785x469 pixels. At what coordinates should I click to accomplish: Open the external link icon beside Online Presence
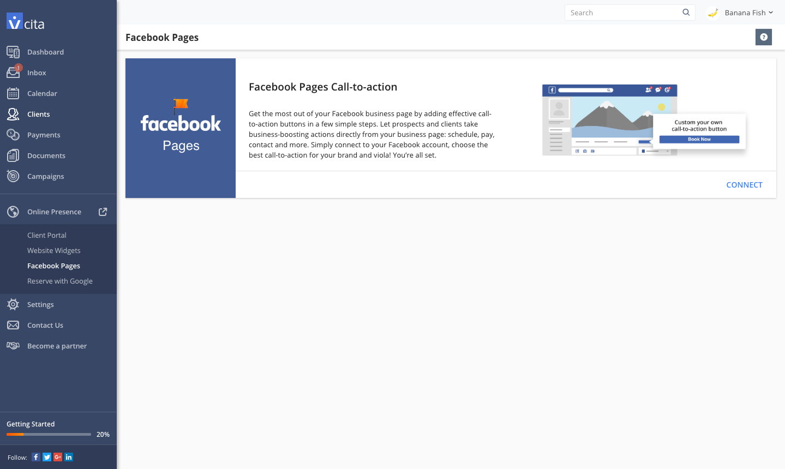pos(103,212)
